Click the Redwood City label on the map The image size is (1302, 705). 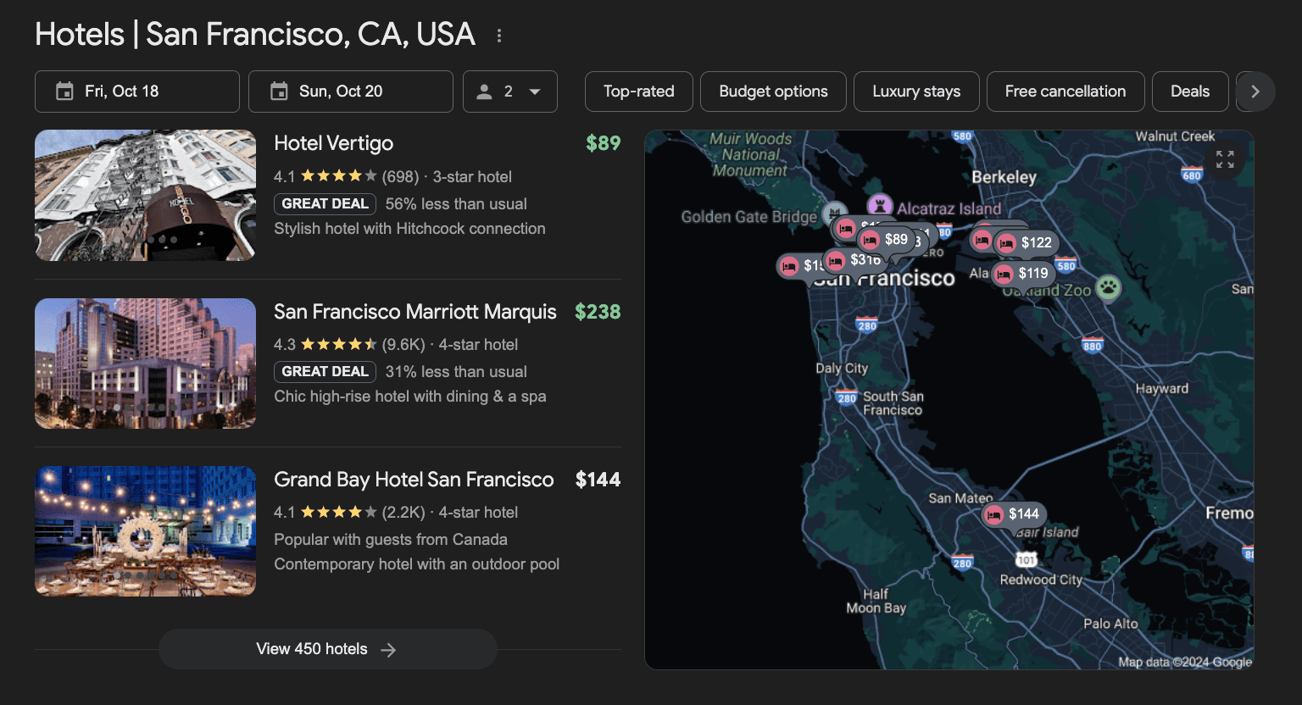(x=1041, y=580)
